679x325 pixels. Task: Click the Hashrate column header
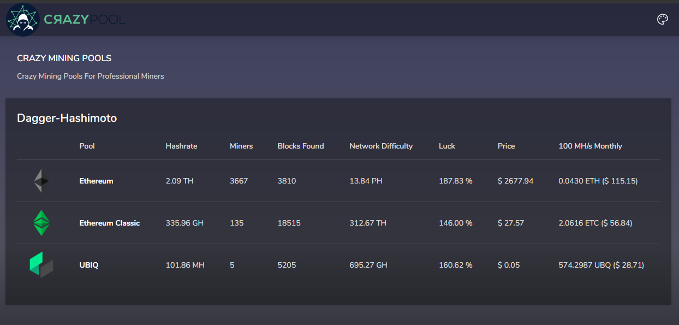pos(181,146)
